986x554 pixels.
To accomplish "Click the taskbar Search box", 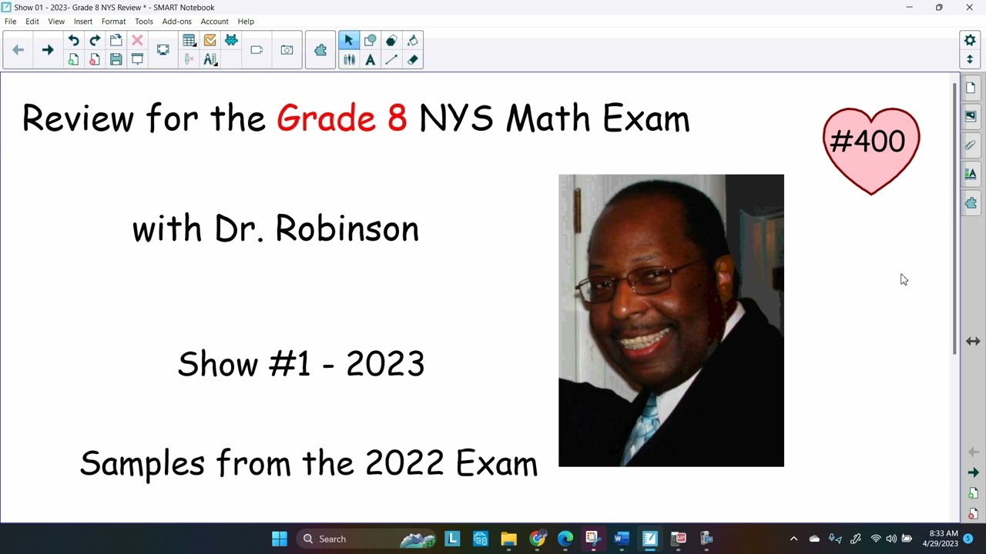I will (x=367, y=539).
